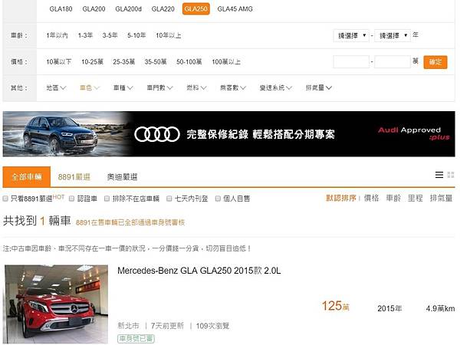
Task: Filter price 10萬以下
Action: pos(59,62)
